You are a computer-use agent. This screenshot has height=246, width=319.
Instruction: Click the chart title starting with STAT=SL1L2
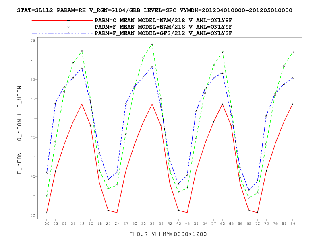pos(155,10)
